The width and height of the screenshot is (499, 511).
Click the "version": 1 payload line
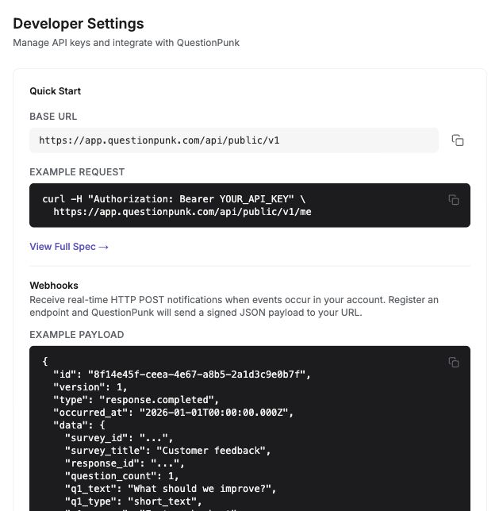[x=90, y=387]
